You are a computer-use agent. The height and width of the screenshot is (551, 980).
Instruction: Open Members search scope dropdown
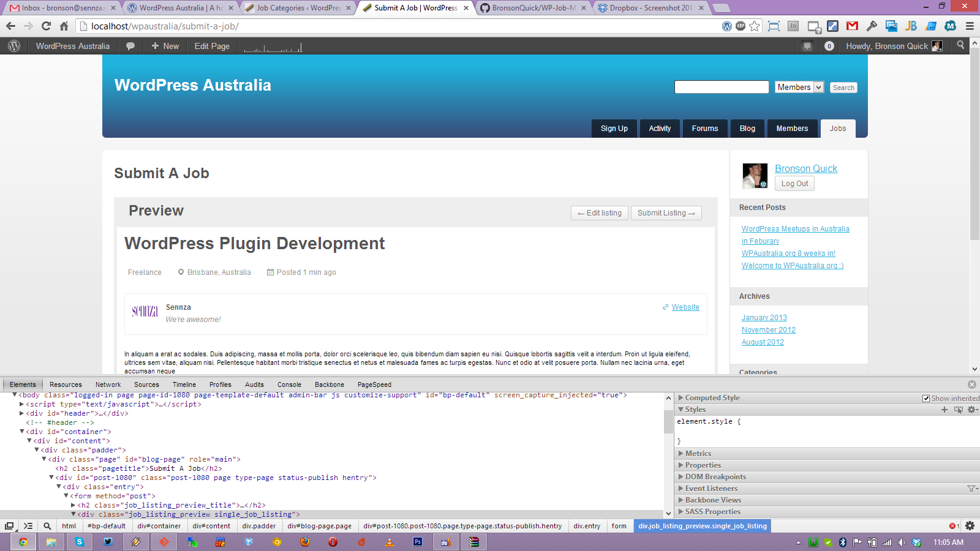tap(799, 88)
